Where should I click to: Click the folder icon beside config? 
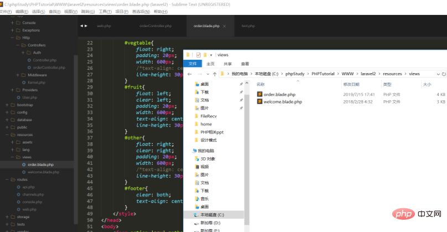[13, 112]
